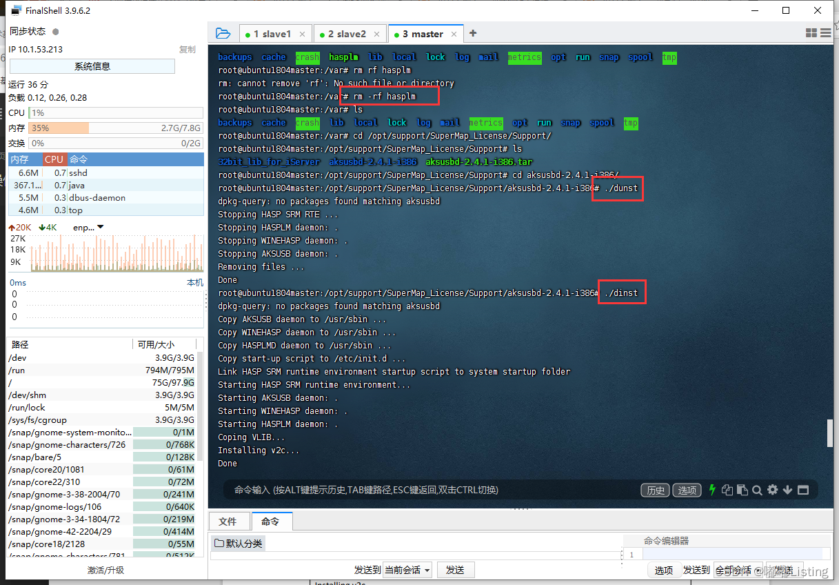Click the CPU usage bar 1%

click(116, 112)
